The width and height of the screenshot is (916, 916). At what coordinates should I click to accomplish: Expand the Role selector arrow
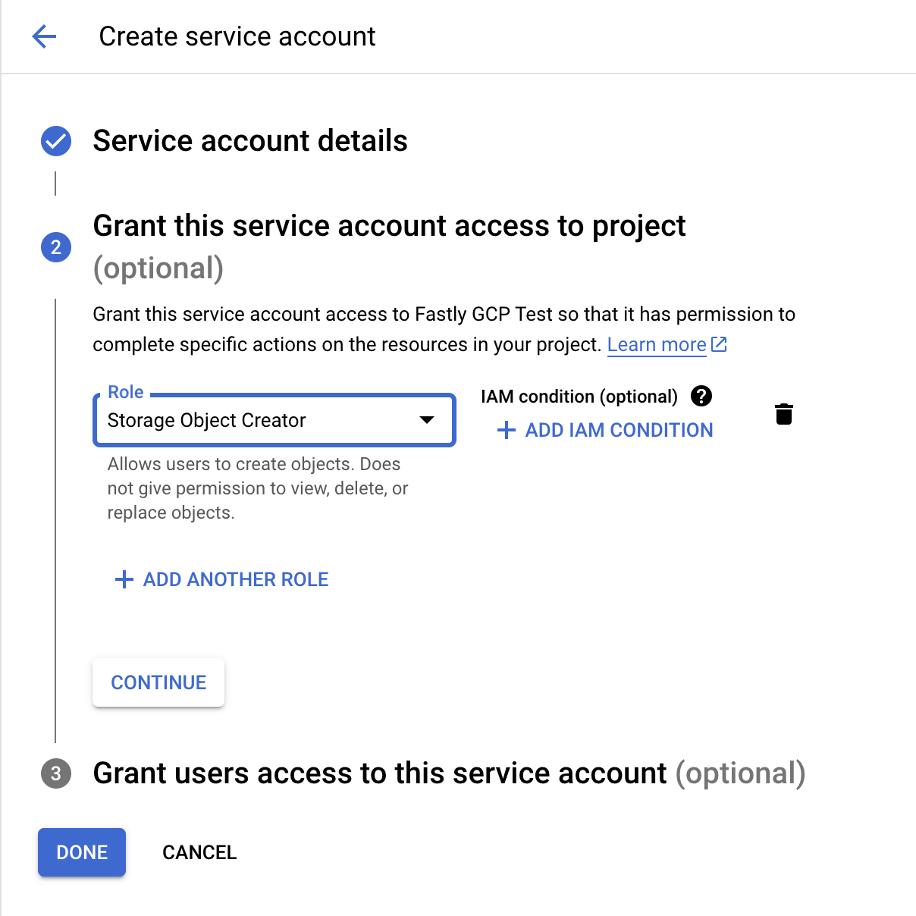tap(426, 420)
